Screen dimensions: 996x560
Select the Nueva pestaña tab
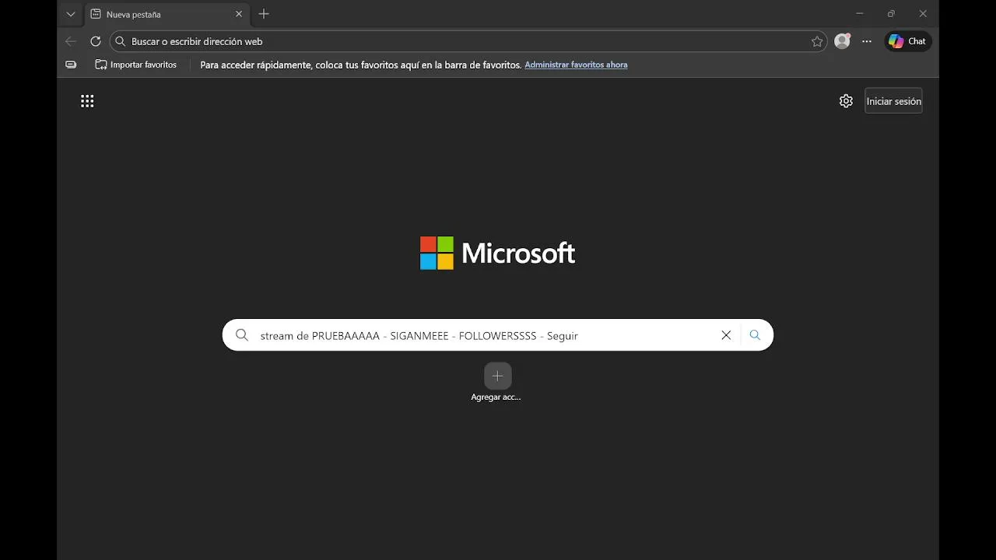[x=165, y=14]
